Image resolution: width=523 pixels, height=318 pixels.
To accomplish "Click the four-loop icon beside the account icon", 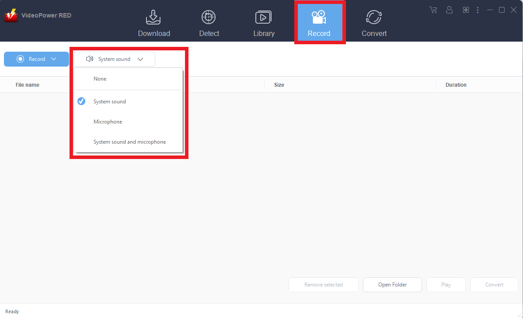I will pyautogui.click(x=466, y=10).
